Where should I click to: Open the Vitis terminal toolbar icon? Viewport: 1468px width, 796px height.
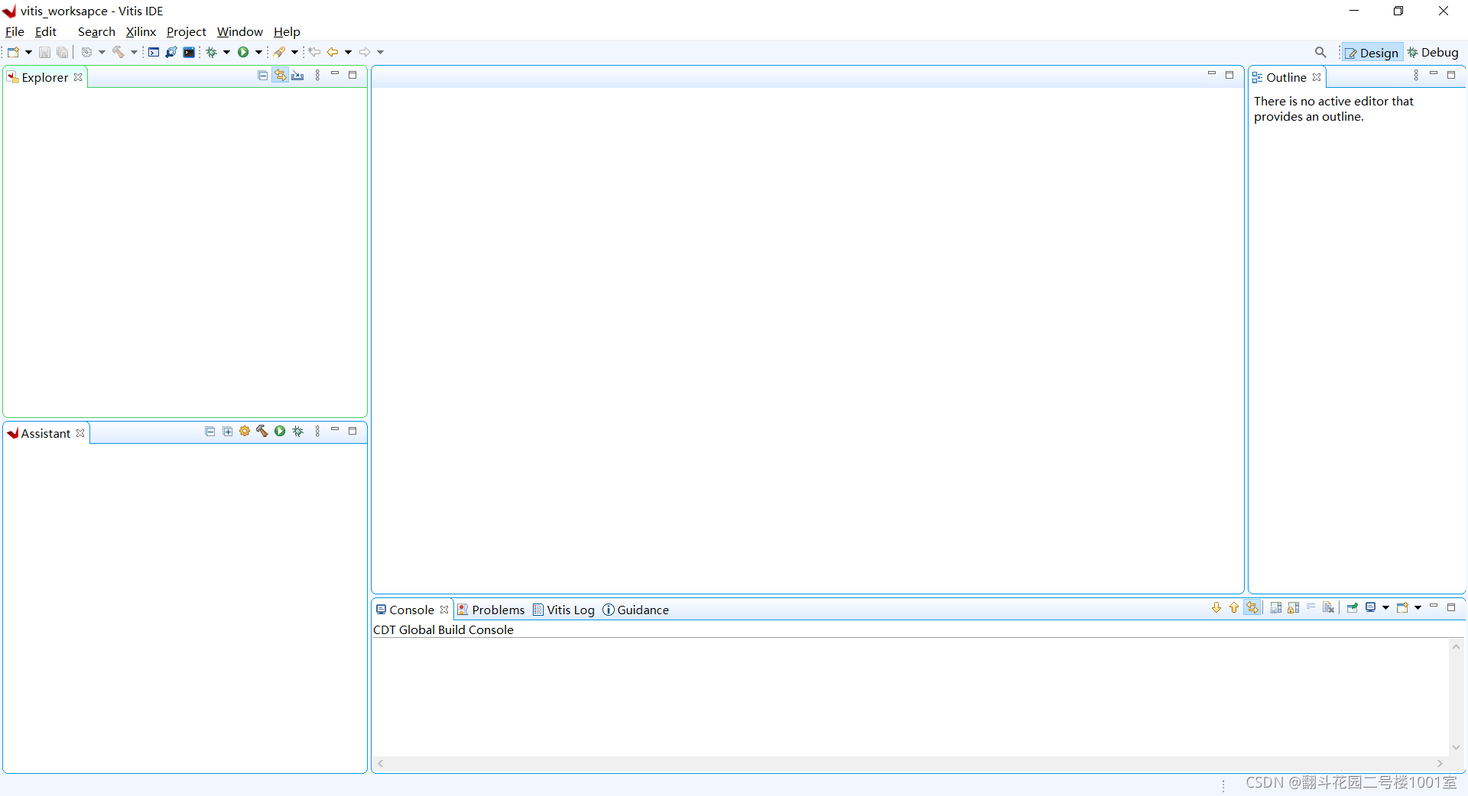(189, 52)
